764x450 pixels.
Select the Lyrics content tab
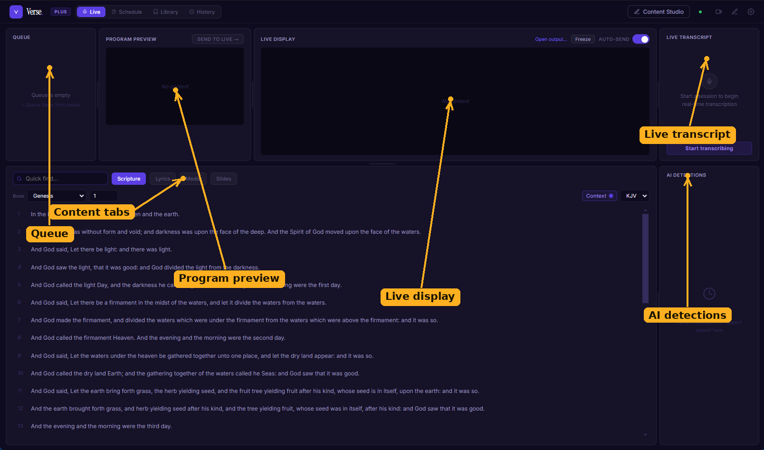pos(162,179)
